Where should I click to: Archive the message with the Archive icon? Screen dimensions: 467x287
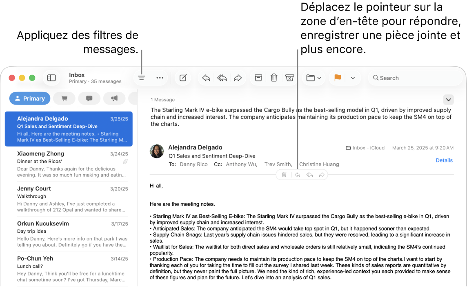pos(258,78)
